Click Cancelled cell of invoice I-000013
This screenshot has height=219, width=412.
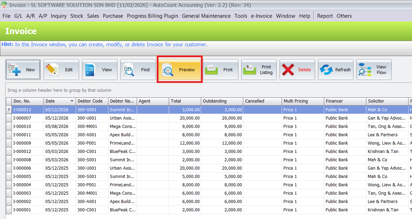[262, 110]
